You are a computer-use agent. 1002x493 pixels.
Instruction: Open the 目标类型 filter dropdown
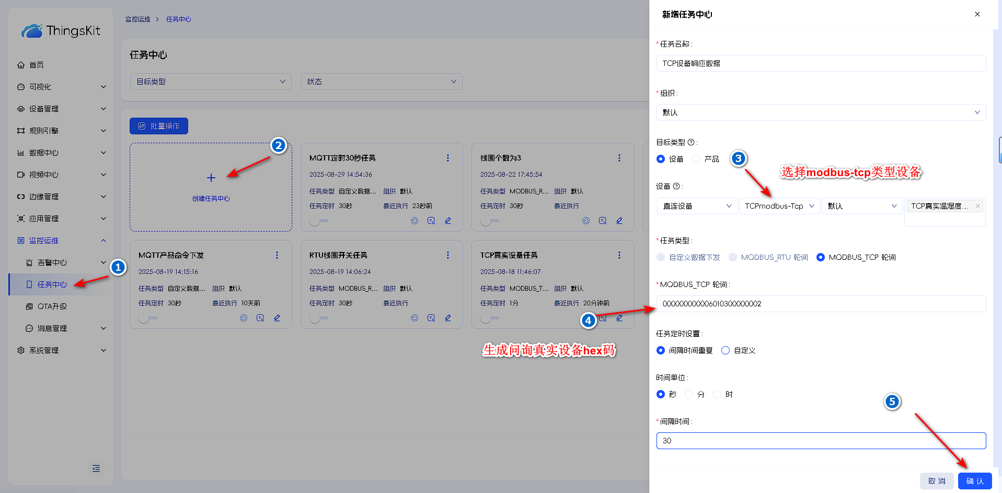[211, 82]
